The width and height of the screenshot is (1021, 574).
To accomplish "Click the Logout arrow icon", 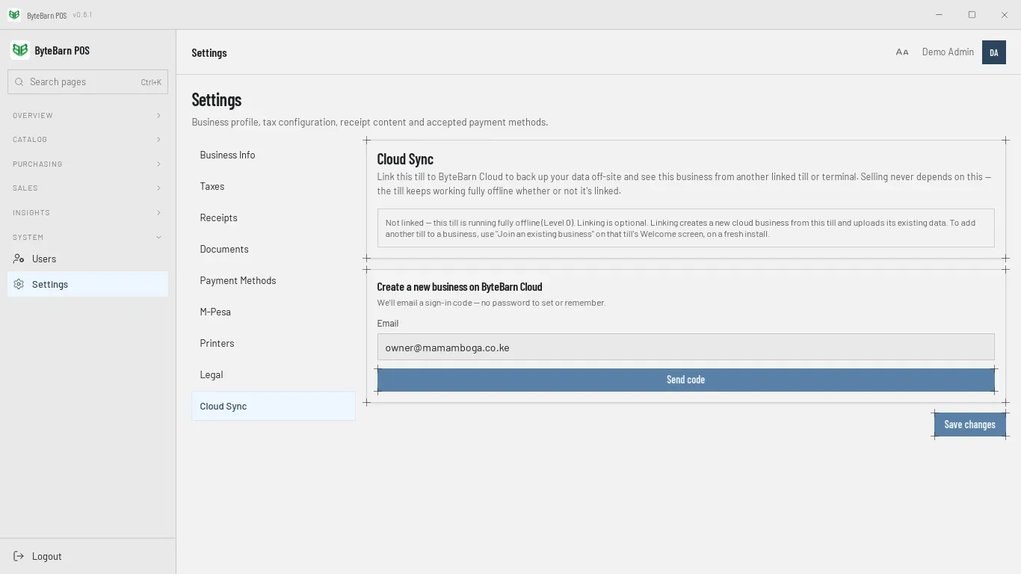I will tap(19, 556).
